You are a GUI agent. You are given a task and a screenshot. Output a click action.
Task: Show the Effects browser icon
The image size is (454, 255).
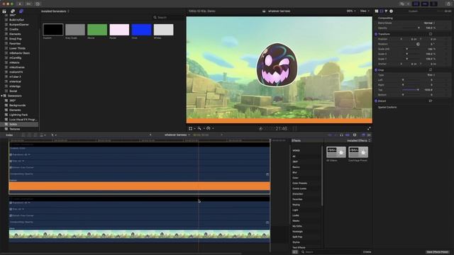(x=363, y=135)
